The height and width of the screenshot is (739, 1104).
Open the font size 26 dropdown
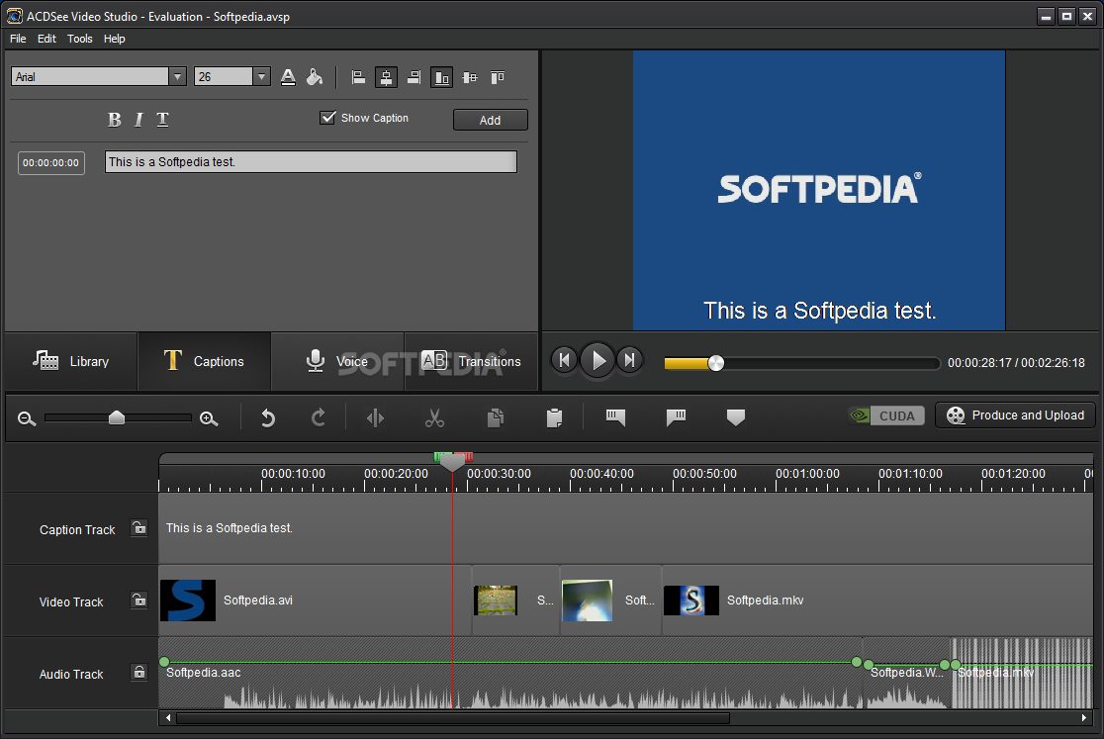pos(261,77)
